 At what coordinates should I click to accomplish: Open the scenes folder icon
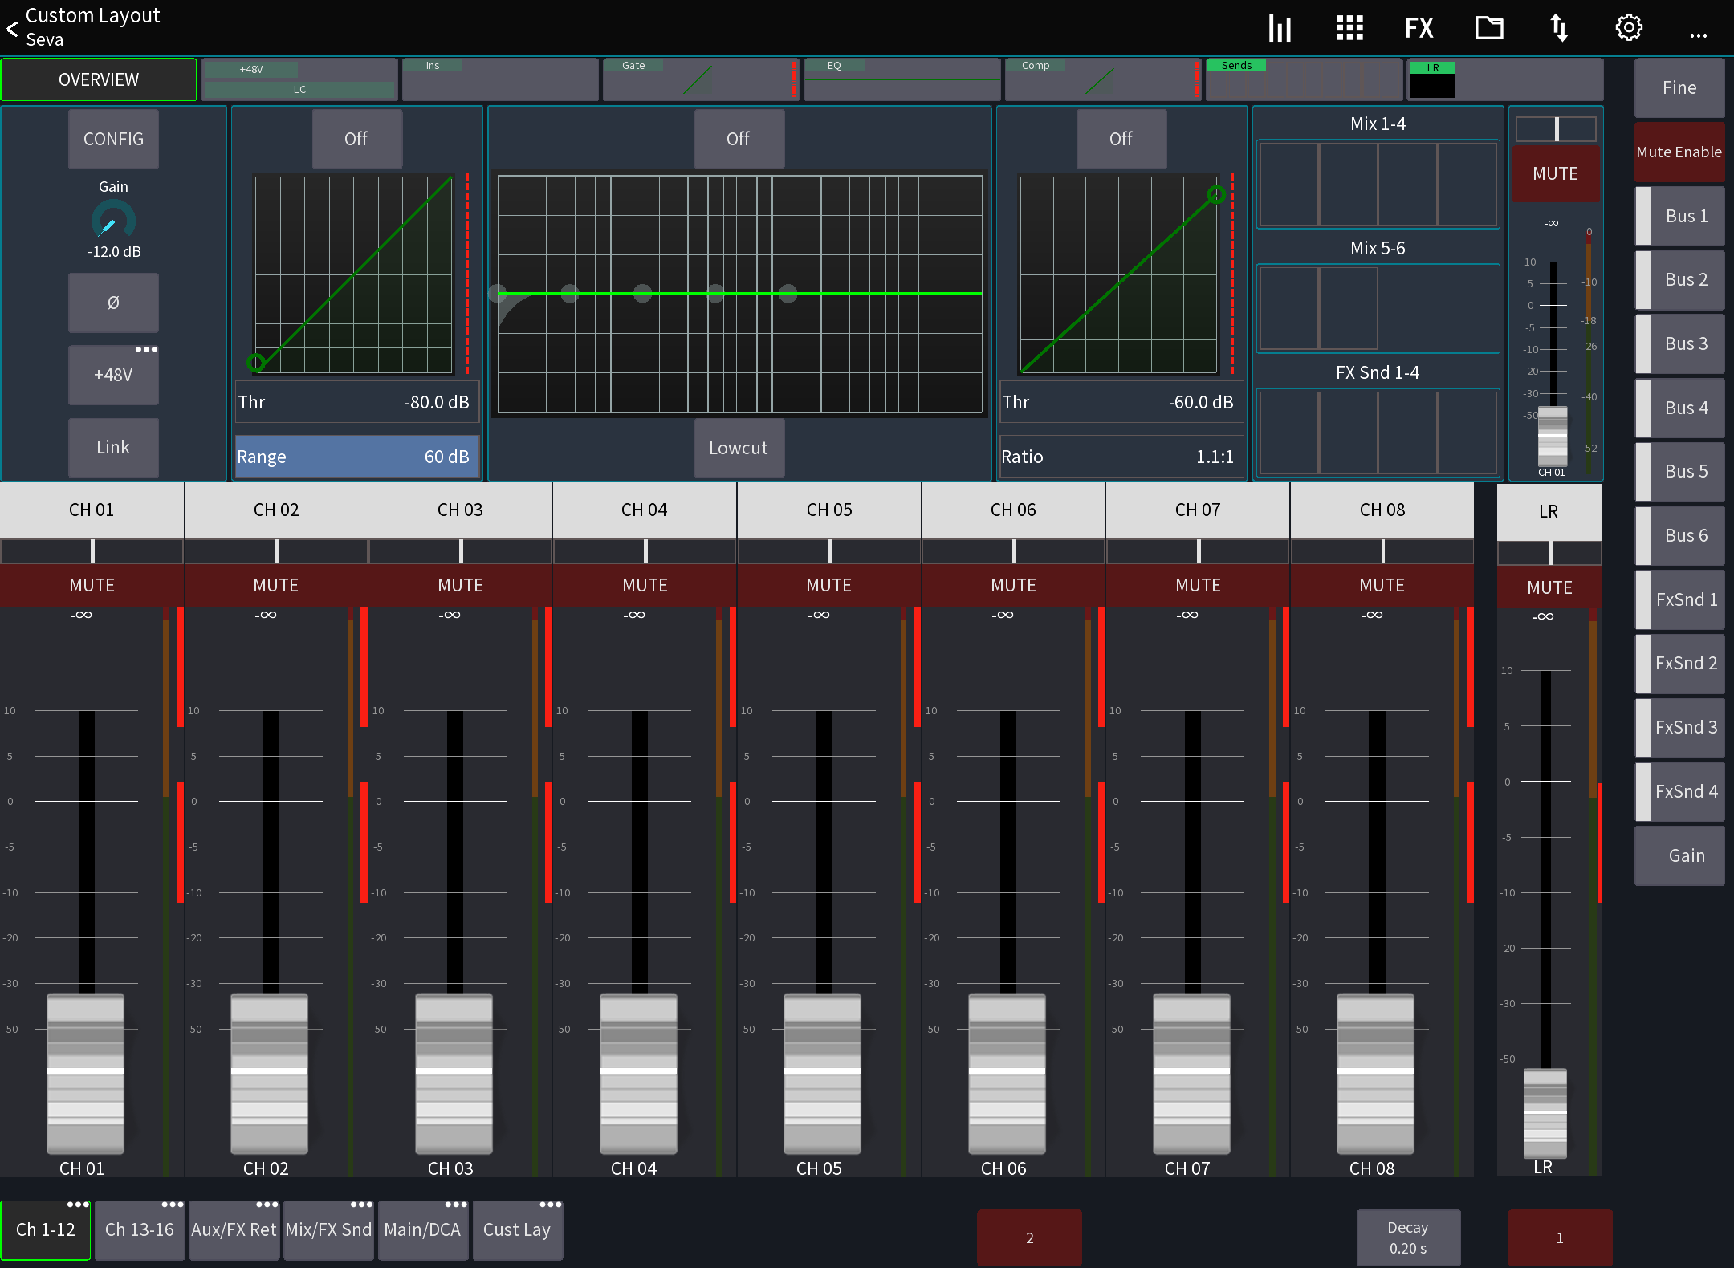(1489, 27)
